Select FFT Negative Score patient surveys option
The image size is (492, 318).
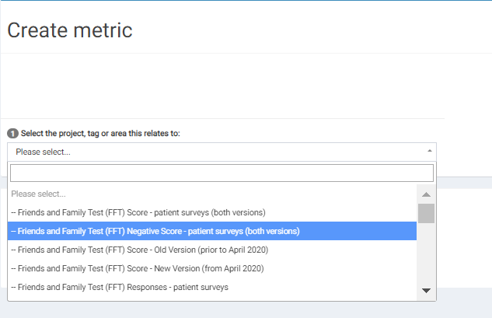click(155, 231)
